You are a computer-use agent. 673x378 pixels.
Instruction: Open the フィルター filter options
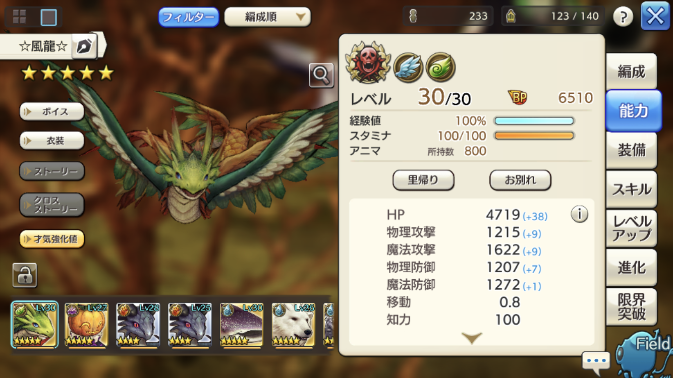pos(189,17)
